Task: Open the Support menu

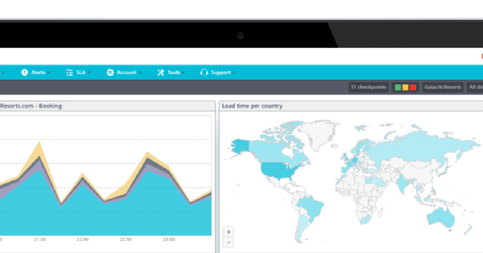Action: point(219,72)
